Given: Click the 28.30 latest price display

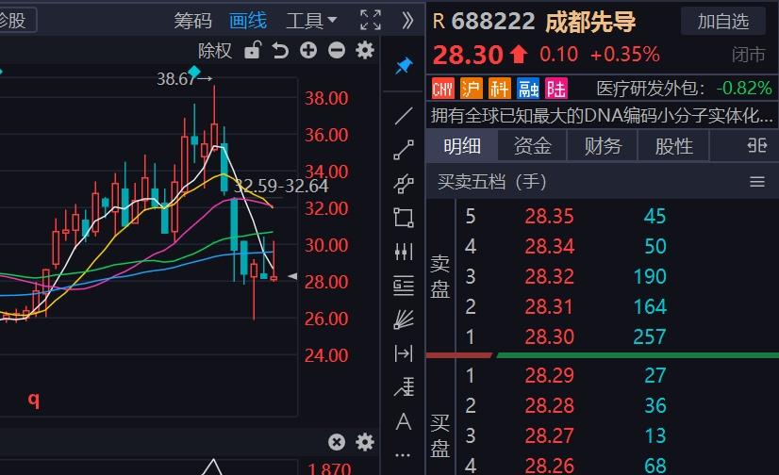Looking at the screenshot, I should (x=468, y=55).
